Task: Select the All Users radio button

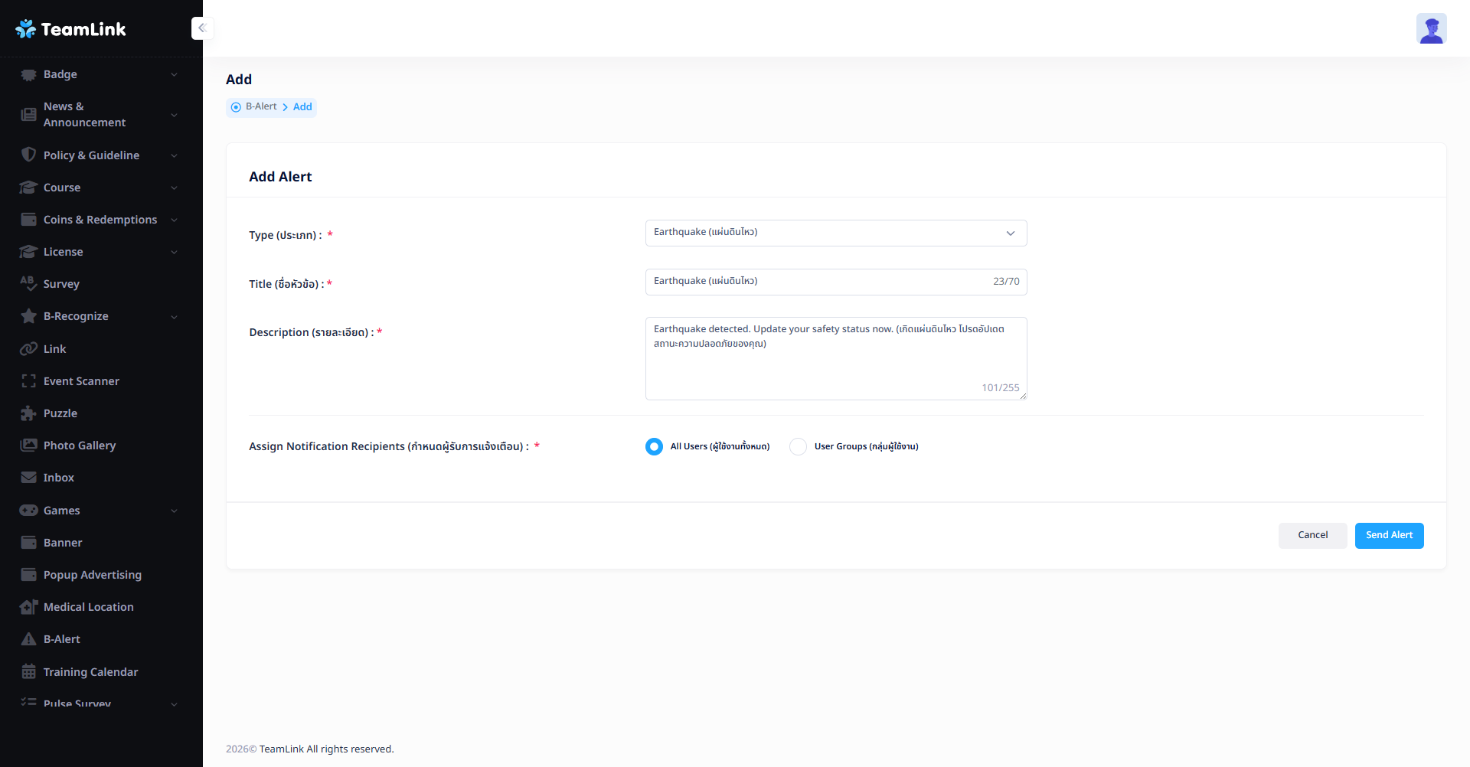Action: point(654,446)
